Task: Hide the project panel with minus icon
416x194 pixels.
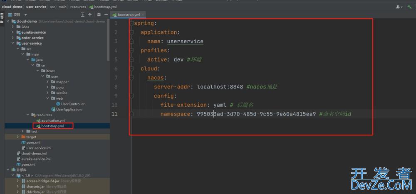Action: [x=106, y=15]
